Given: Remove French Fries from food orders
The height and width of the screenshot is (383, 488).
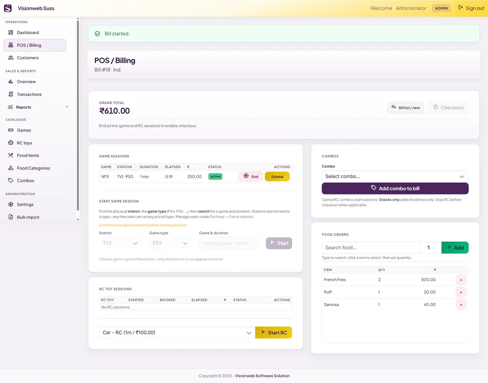Looking at the screenshot, I should click(x=461, y=280).
